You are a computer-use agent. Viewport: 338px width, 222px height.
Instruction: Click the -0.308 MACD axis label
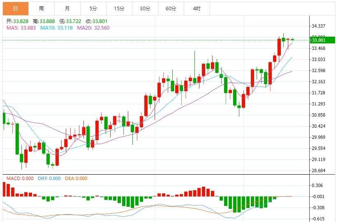pyautogui.click(x=318, y=208)
